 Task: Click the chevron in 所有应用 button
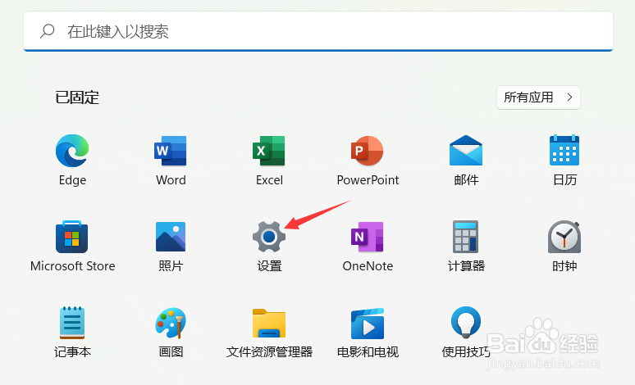[569, 97]
